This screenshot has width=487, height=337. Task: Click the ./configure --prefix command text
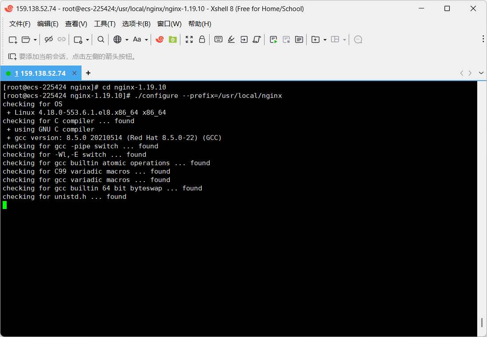click(x=208, y=96)
